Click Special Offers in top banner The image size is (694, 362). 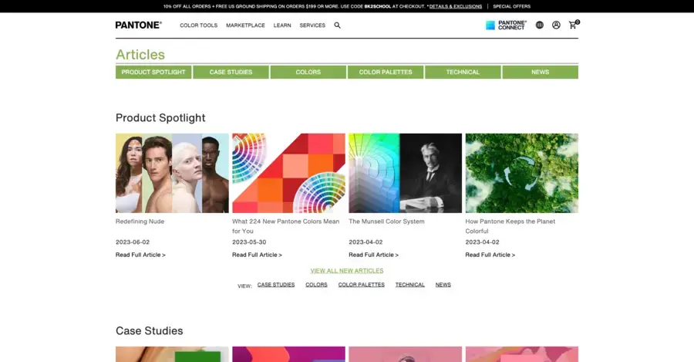tap(511, 6)
